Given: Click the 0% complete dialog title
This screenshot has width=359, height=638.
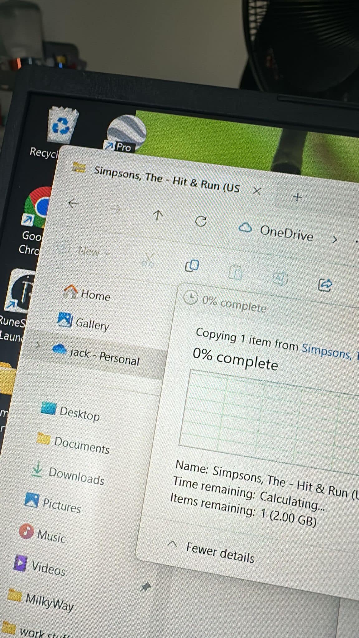Looking at the screenshot, I should 234,304.
